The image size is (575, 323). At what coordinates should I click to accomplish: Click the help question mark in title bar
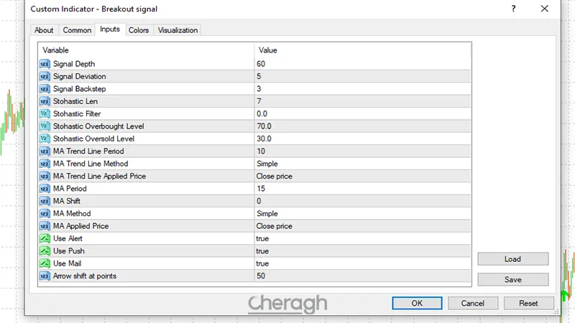coord(513,9)
